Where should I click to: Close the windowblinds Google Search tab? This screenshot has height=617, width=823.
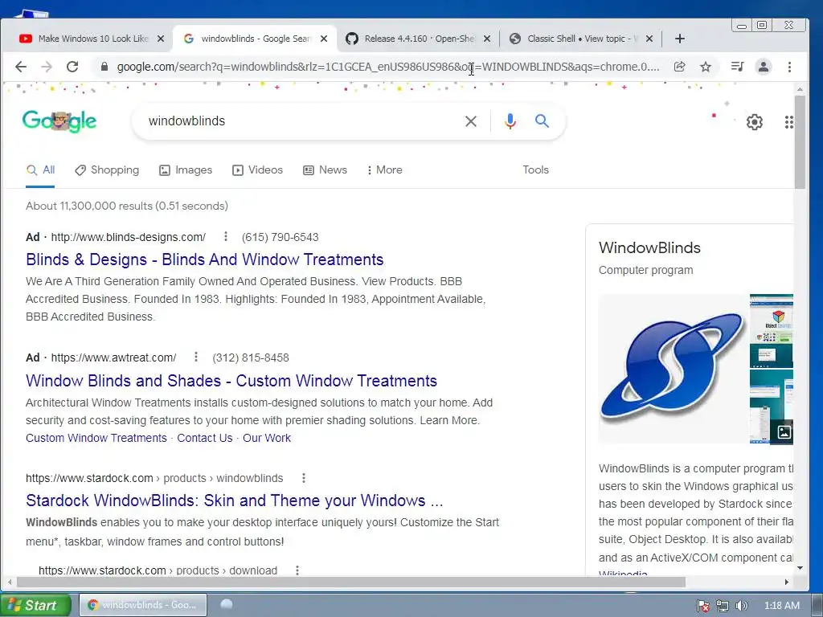point(324,39)
